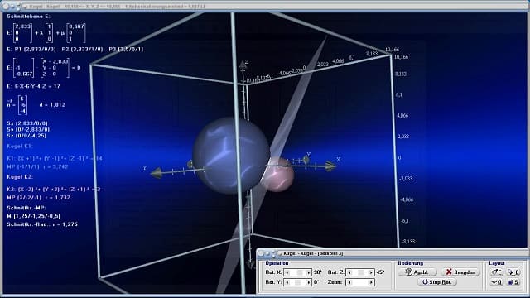Click left arrow of Rot. X scrollbar

tap(287, 272)
